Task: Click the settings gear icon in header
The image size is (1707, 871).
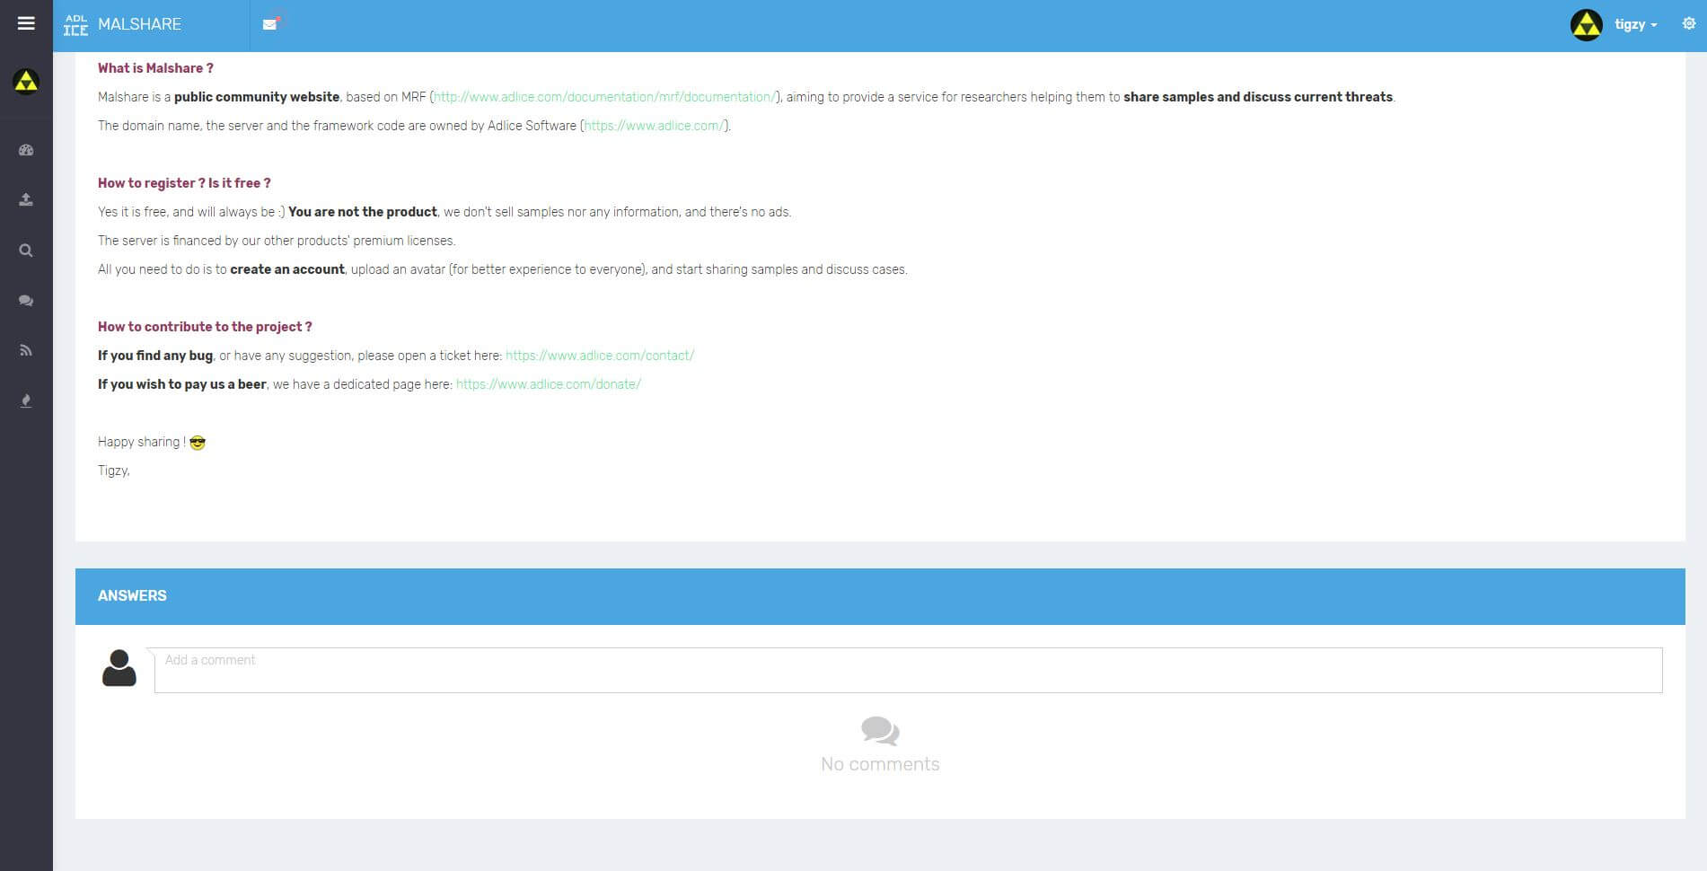Action: (1688, 24)
